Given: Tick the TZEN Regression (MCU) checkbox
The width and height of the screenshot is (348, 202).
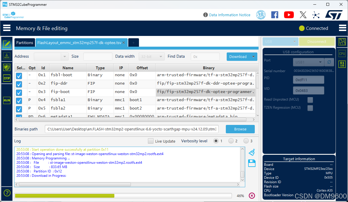Looking at the screenshot, I should 310,108.
